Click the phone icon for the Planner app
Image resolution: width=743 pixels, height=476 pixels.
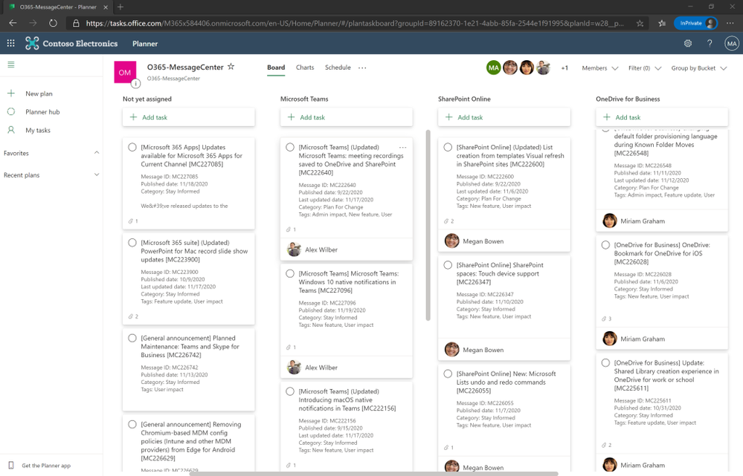[11, 465]
